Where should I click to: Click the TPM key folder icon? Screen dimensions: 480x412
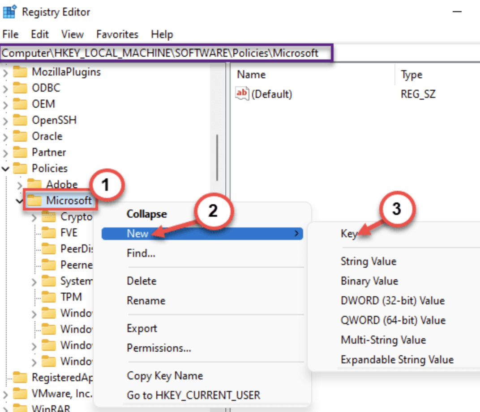[49, 297]
